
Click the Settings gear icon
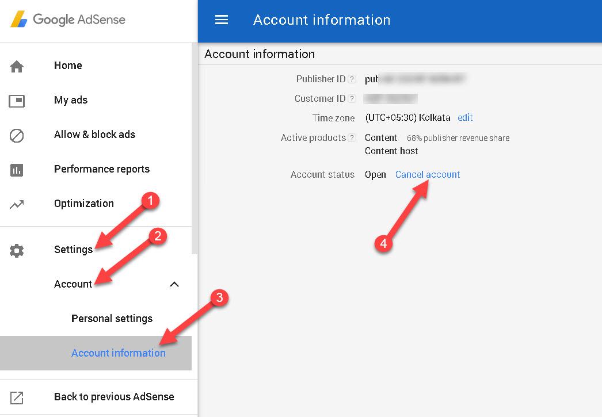pyautogui.click(x=17, y=251)
